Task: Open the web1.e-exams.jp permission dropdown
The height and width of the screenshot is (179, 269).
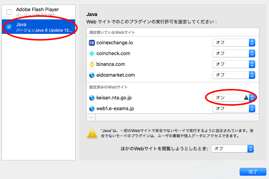Action: [x=234, y=108]
